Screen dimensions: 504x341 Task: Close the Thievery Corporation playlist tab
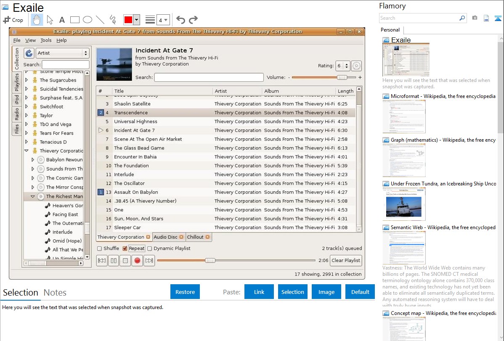148,237
